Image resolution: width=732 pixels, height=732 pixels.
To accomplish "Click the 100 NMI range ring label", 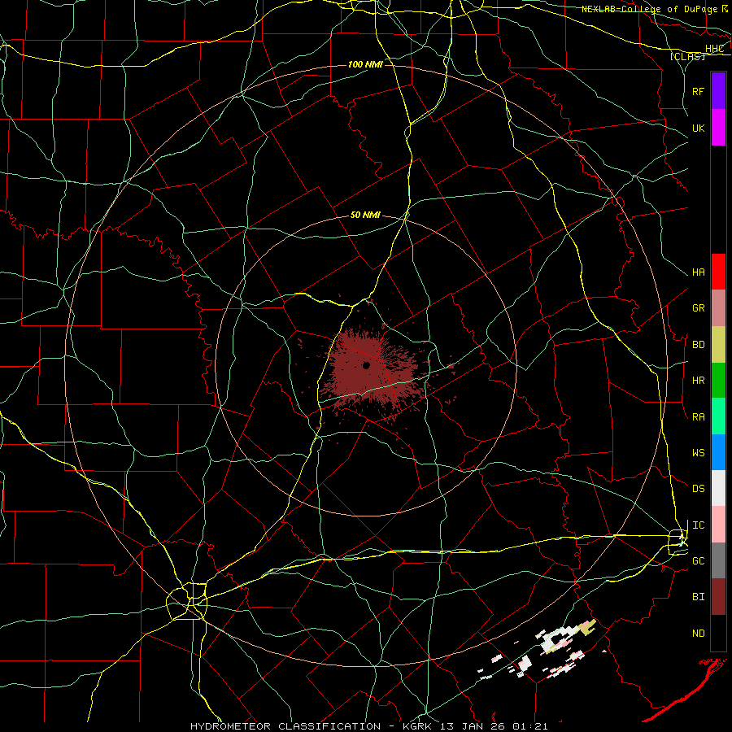I will [x=365, y=64].
